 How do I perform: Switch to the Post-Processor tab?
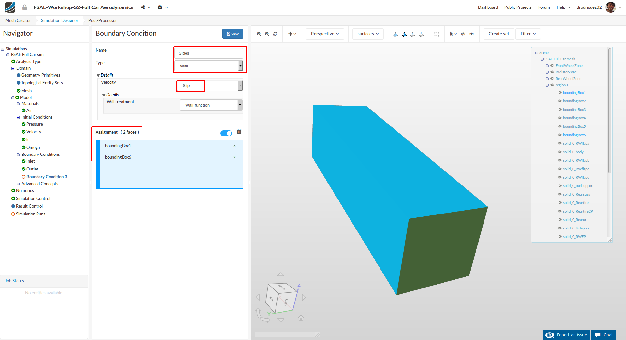[x=103, y=20]
